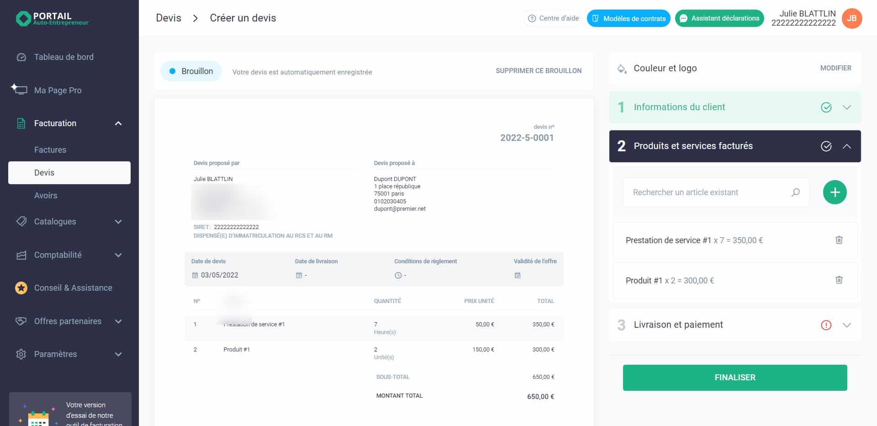This screenshot has height=426, width=877.
Task: Open the JB user avatar
Action: pos(851,18)
